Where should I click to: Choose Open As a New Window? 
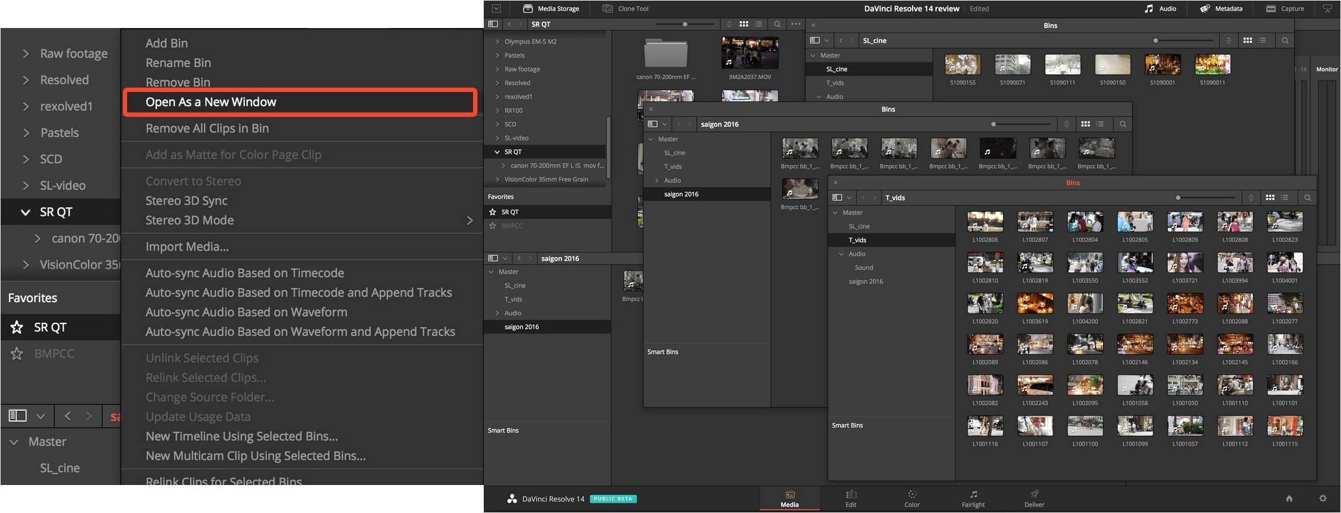tap(300, 102)
